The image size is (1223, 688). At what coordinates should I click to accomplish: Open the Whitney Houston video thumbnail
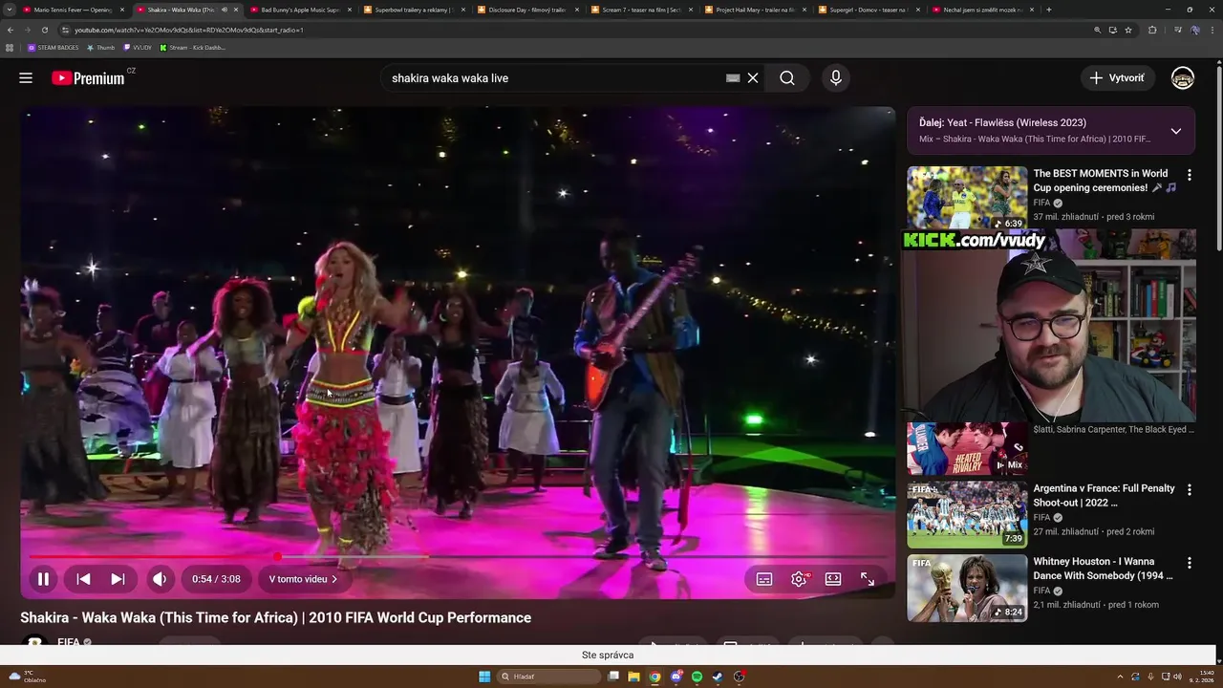tap(967, 589)
